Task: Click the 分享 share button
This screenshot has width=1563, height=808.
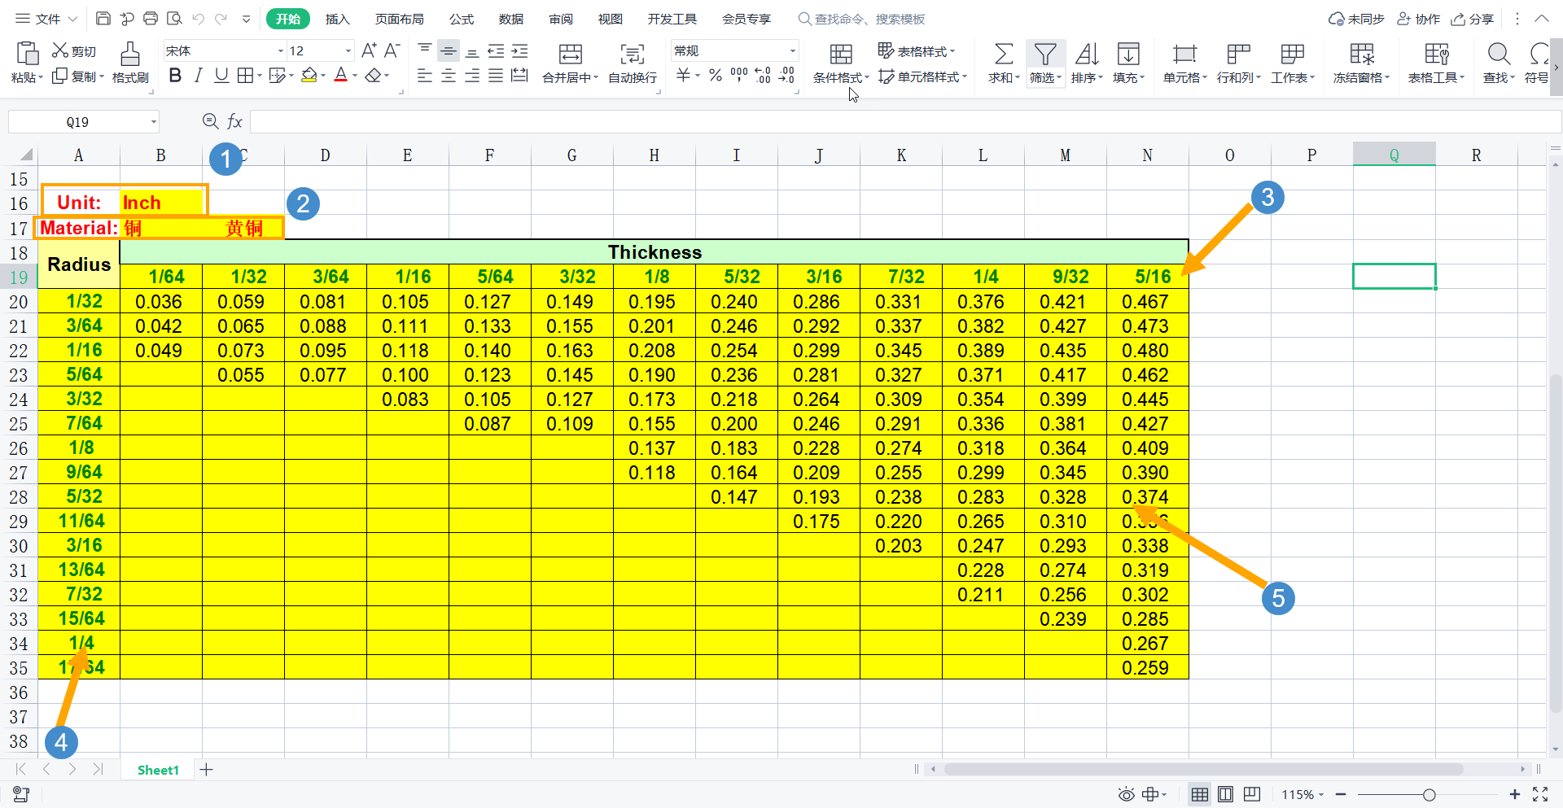Action: tap(1473, 19)
